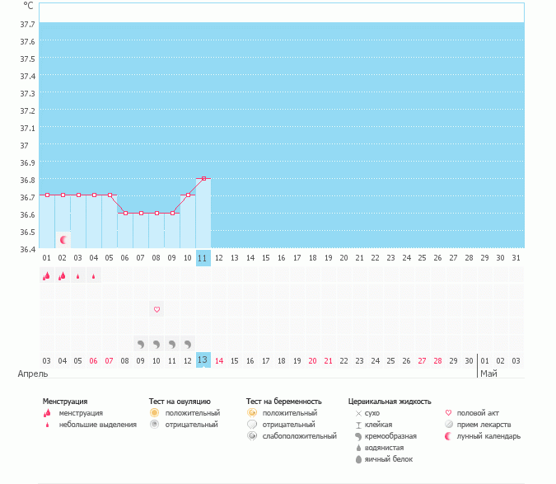Click the temperature point on cycle day 06
The height and width of the screenshot is (484, 556).
pos(125,213)
